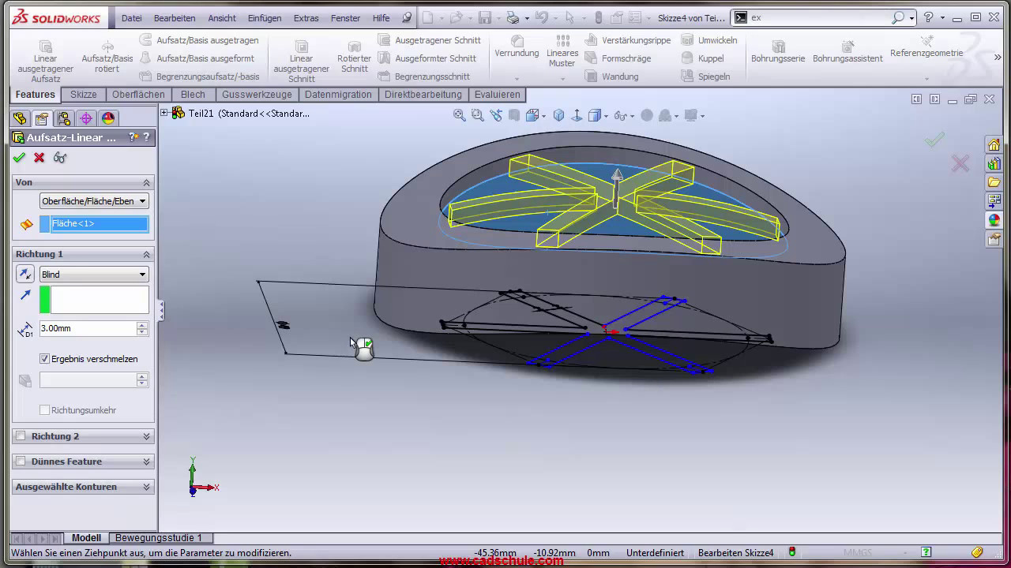Collapse the Richtung 1 section
This screenshot has height=568, width=1011.
click(146, 254)
